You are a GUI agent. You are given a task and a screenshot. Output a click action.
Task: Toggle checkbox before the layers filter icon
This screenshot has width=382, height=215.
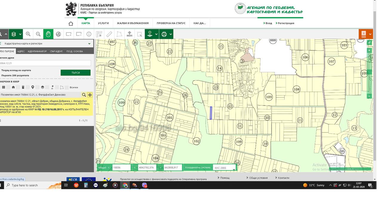coord(38,87)
